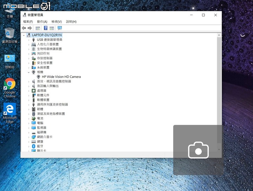Screen dimensions: 253x191
Task: Select the 軟體裝置 tree row
Action: coord(43,100)
